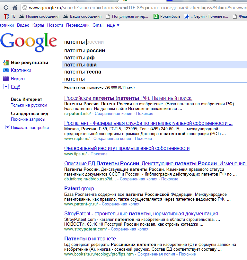Screen dimensions: 247x260
Task: Click the Картинки camera icon in sidebar
Action: tap(6, 70)
